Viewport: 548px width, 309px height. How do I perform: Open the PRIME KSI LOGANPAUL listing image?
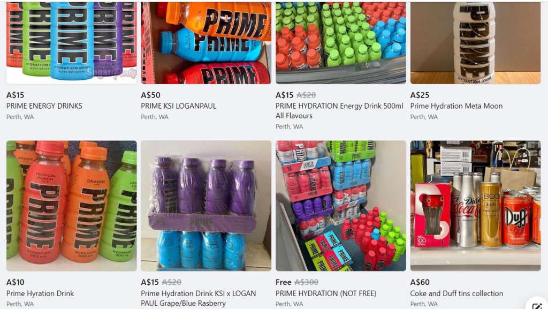[206, 43]
